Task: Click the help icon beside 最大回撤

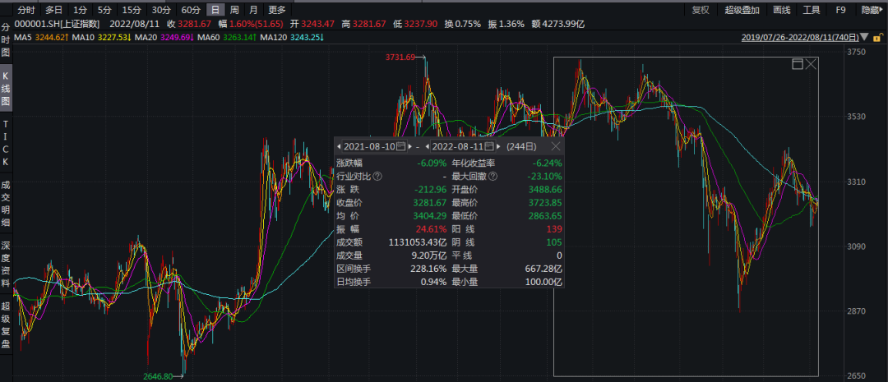Action: coord(493,176)
